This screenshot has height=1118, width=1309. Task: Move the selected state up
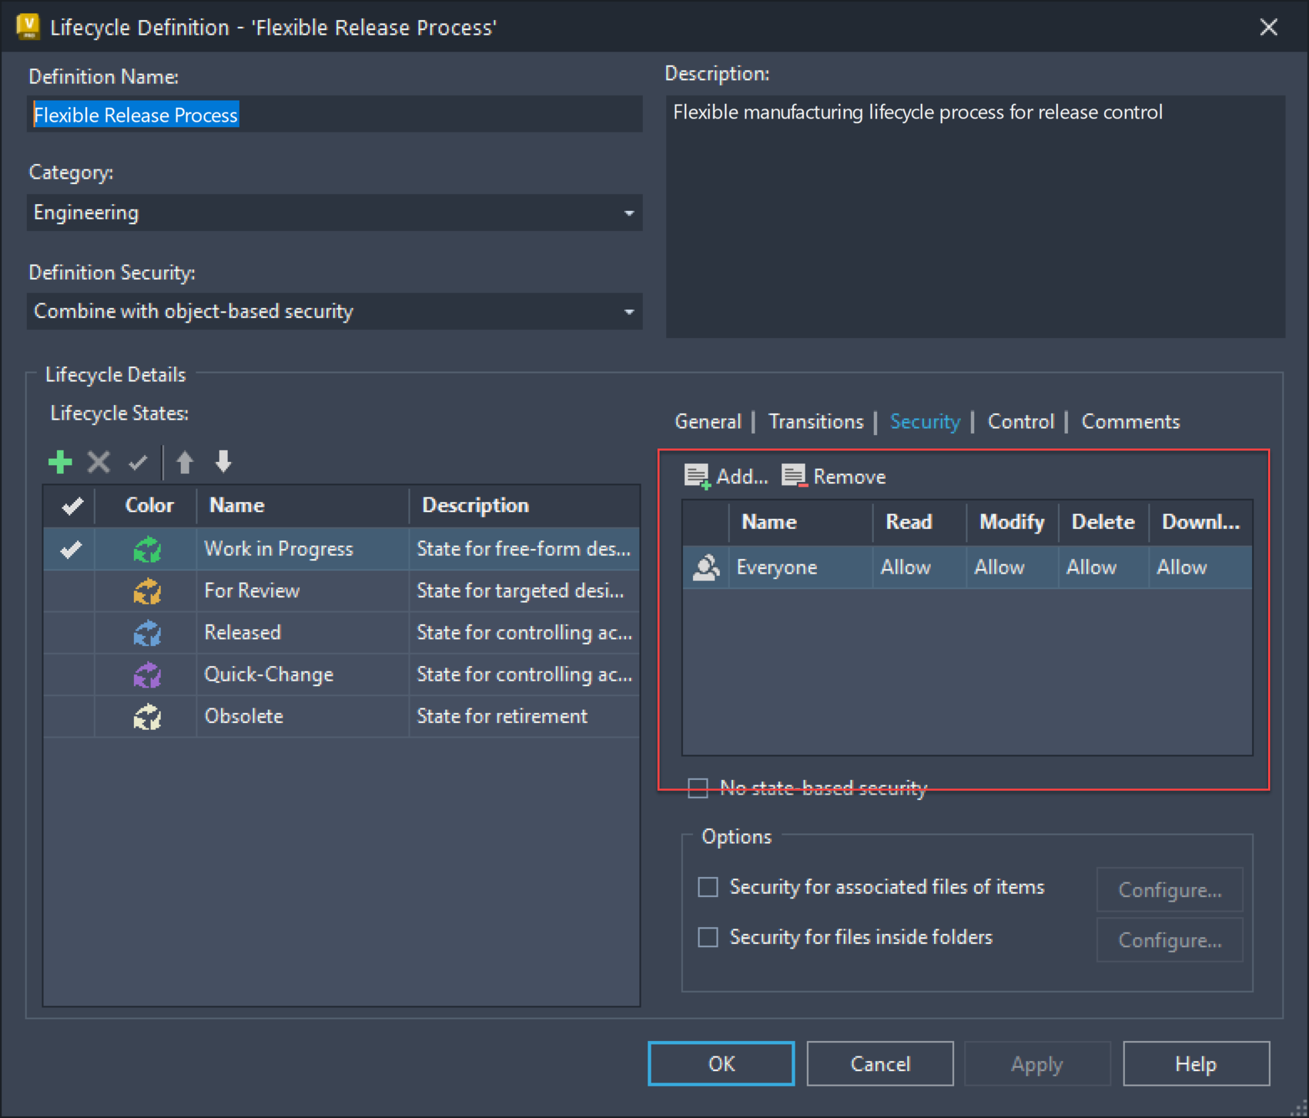pos(185,462)
